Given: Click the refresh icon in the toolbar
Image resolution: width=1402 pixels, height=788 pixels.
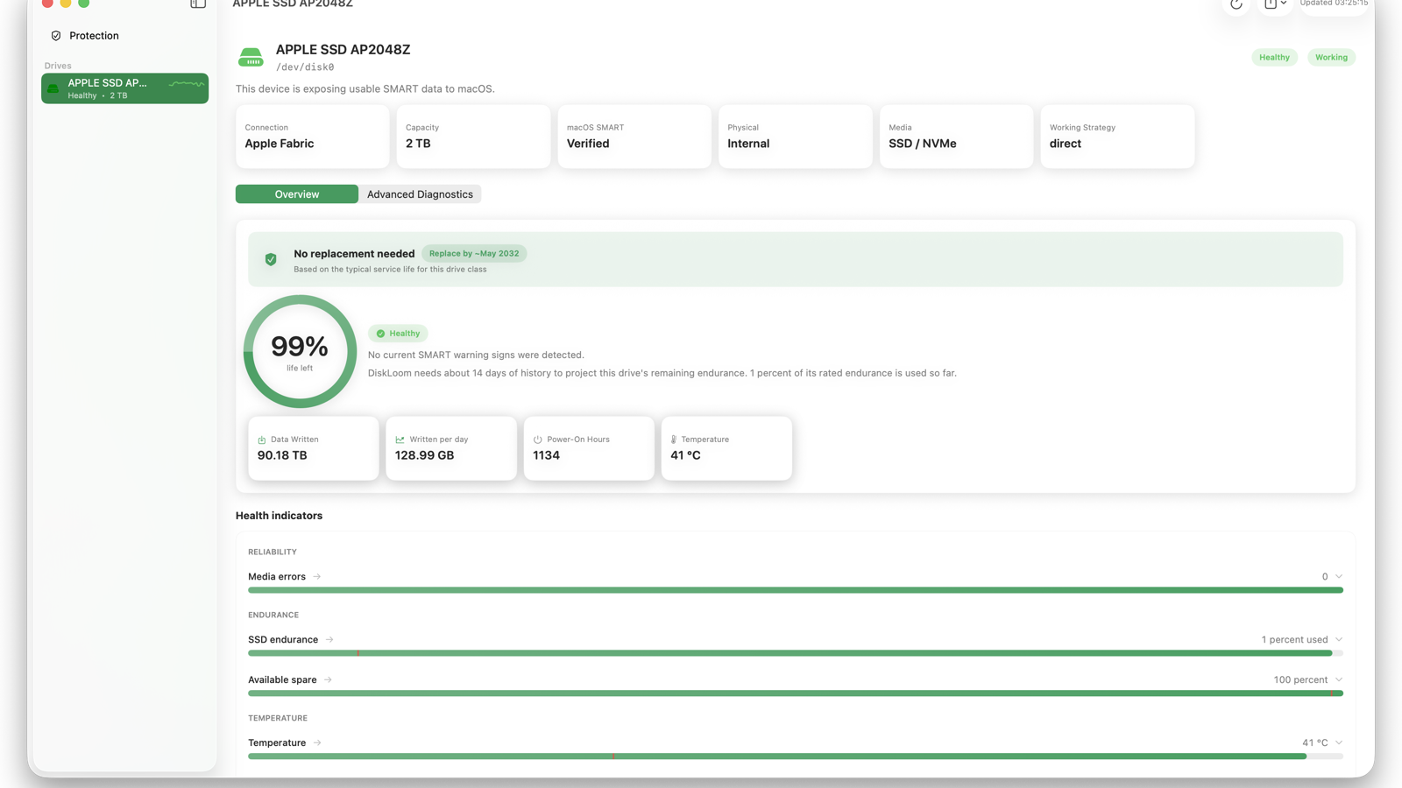Looking at the screenshot, I should [x=1236, y=4].
